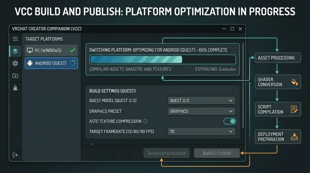Minimize the VCC window
Screen dimensions: 310x173
[x=224, y=29]
